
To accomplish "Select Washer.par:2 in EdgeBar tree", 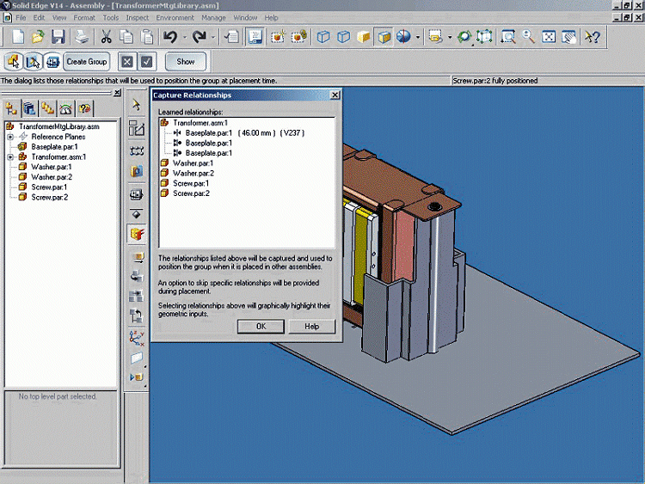I will click(x=52, y=177).
